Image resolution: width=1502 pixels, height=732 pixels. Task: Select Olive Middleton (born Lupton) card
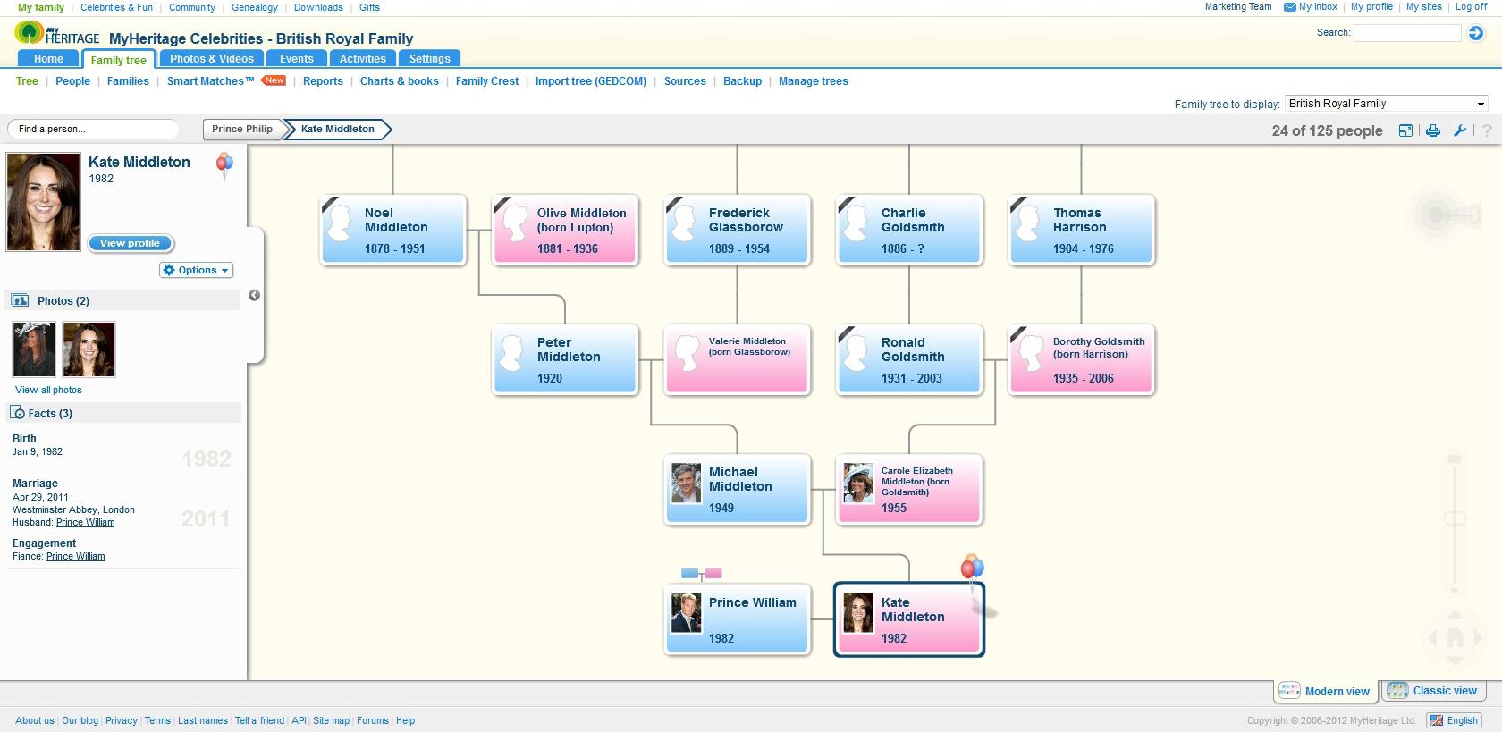565,230
